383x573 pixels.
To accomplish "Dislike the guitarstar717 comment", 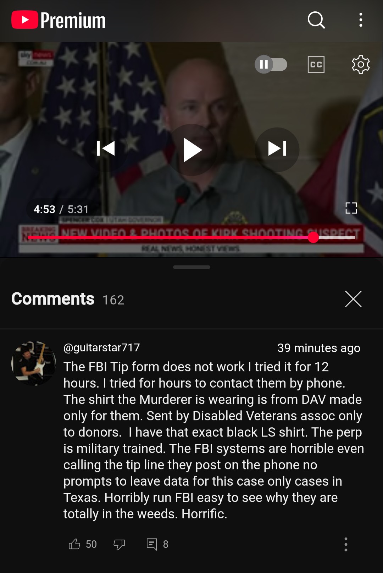I will point(119,544).
